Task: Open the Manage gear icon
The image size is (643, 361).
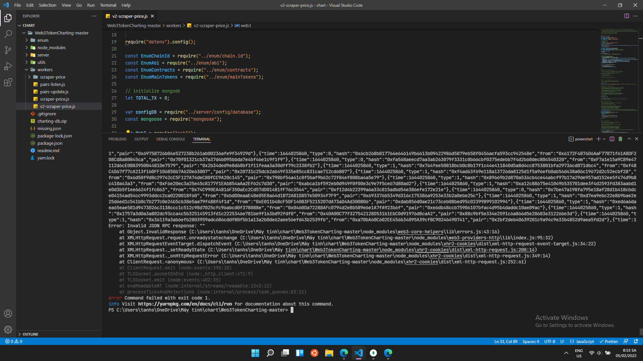Action: 8,330
